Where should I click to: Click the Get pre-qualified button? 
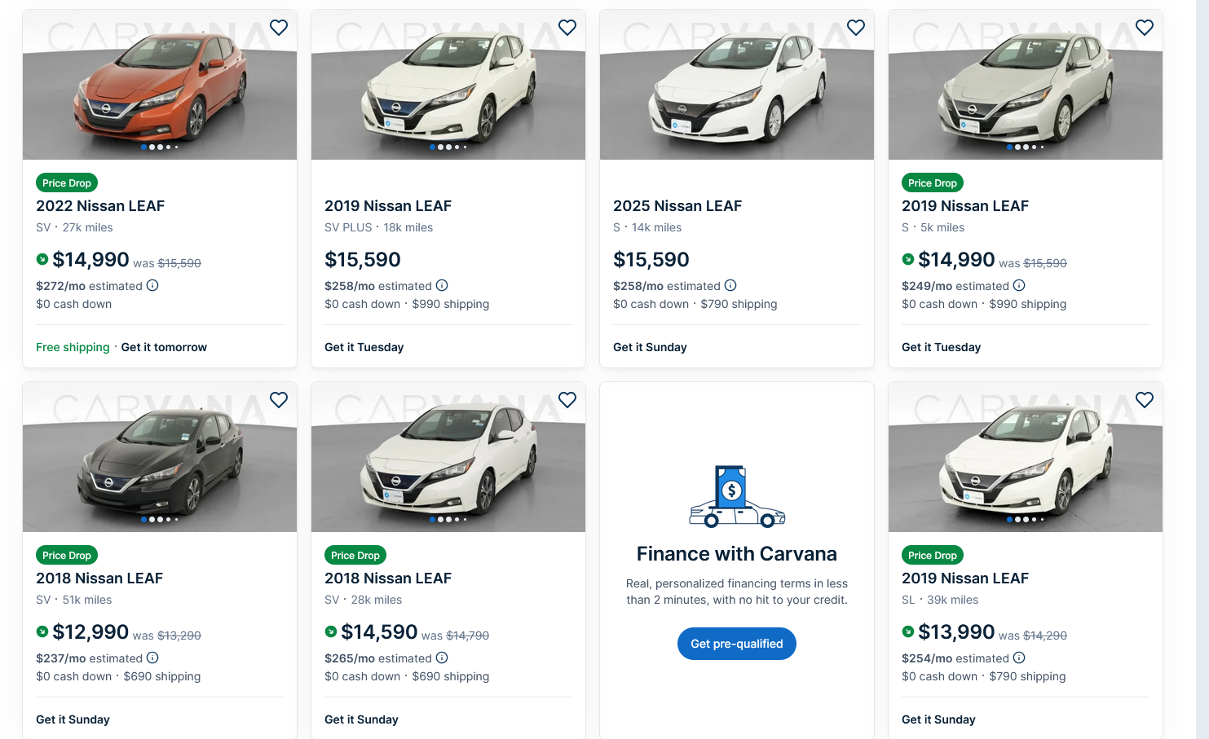tap(736, 644)
